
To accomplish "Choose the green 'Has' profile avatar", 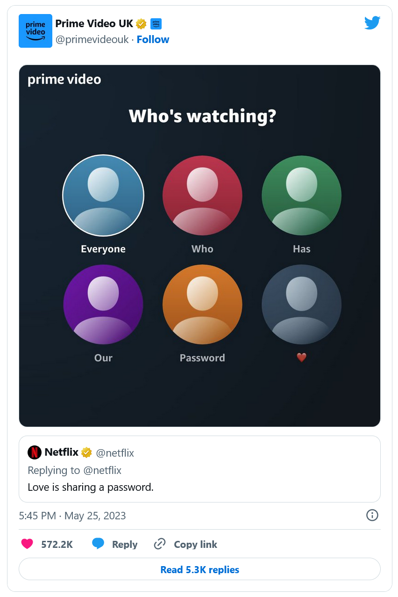I will click(301, 196).
